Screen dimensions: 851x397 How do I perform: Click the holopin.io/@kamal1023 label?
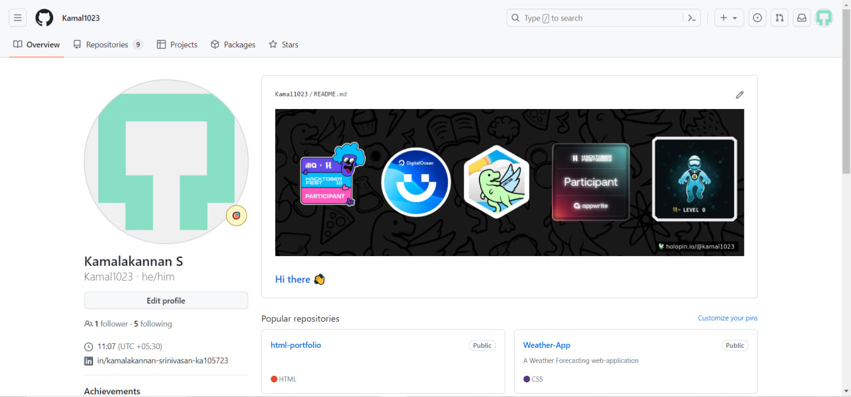click(x=696, y=246)
